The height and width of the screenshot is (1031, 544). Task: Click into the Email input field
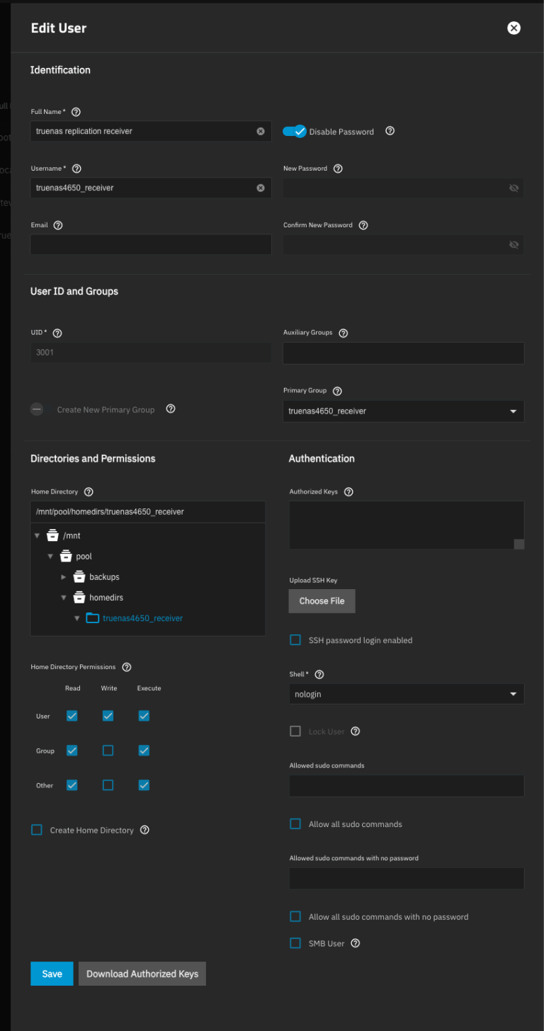pyautogui.click(x=151, y=244)
